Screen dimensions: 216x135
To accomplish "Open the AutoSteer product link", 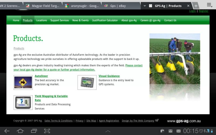I will [41, 76].
